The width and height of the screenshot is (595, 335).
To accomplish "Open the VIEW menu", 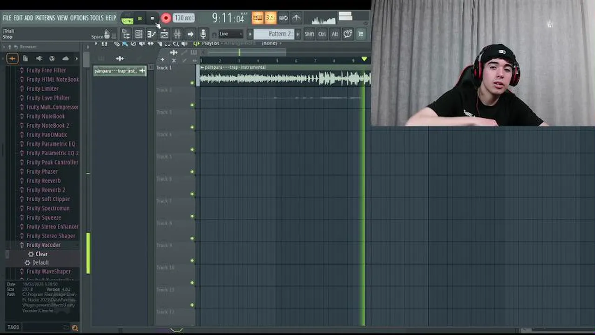I will [x=62, y=18].
